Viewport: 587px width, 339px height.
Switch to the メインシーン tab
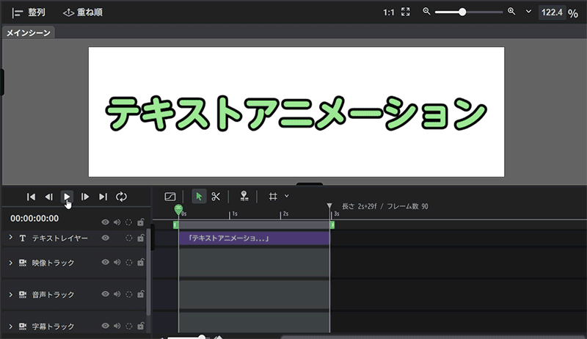click(x=27, y=33)
